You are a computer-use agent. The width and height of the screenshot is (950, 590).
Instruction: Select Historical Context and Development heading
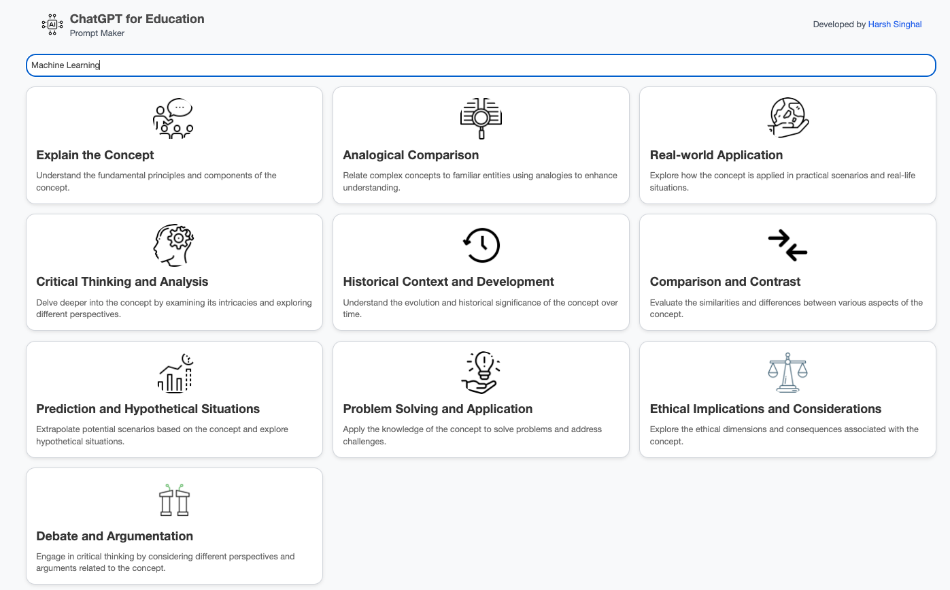(x=448, y=282)
